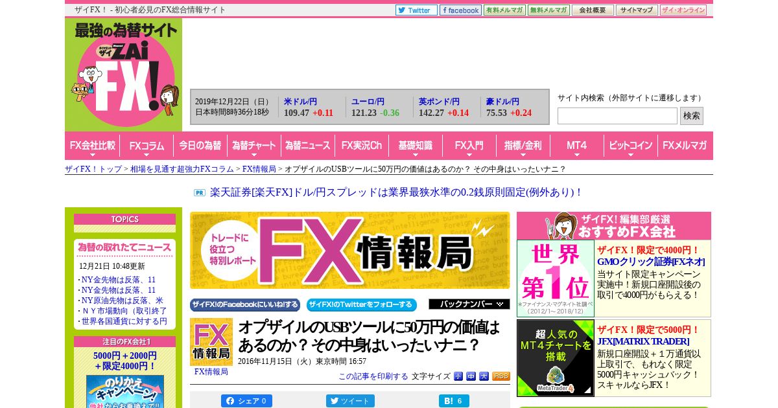
Task: Expand the 基礎知識 menu
Action: coord(416,146)
